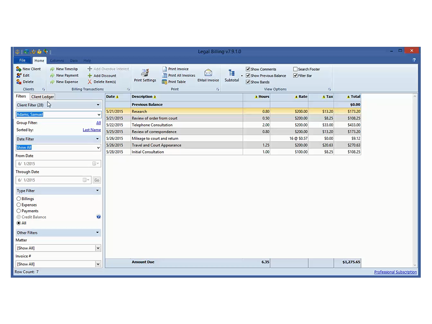Screen dimensions: 432x324
Task: Switch to the Client Ledger tab
Action: (43, 97)
